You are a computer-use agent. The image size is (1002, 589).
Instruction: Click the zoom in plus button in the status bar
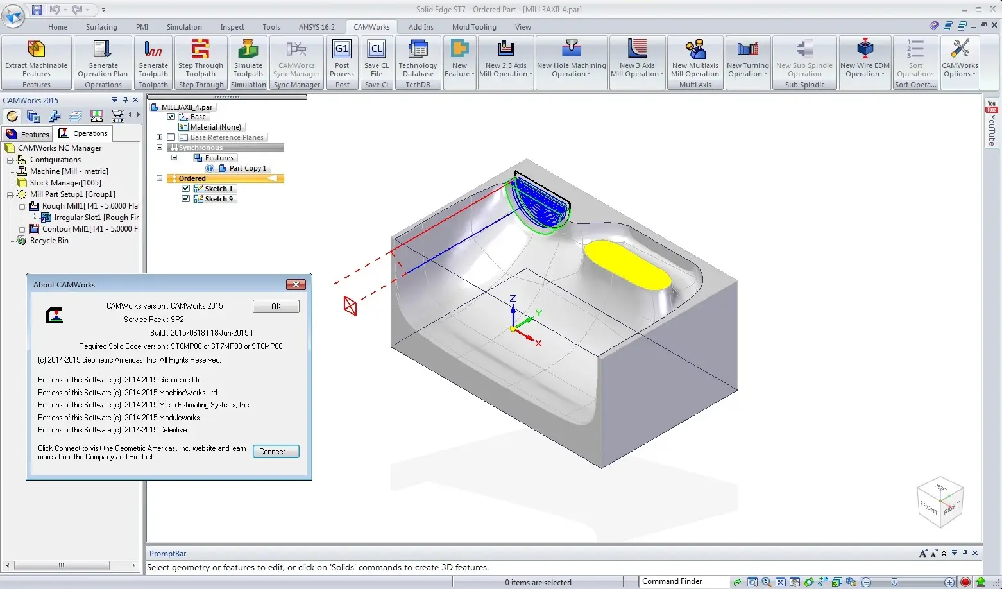(x=949, y=582)
